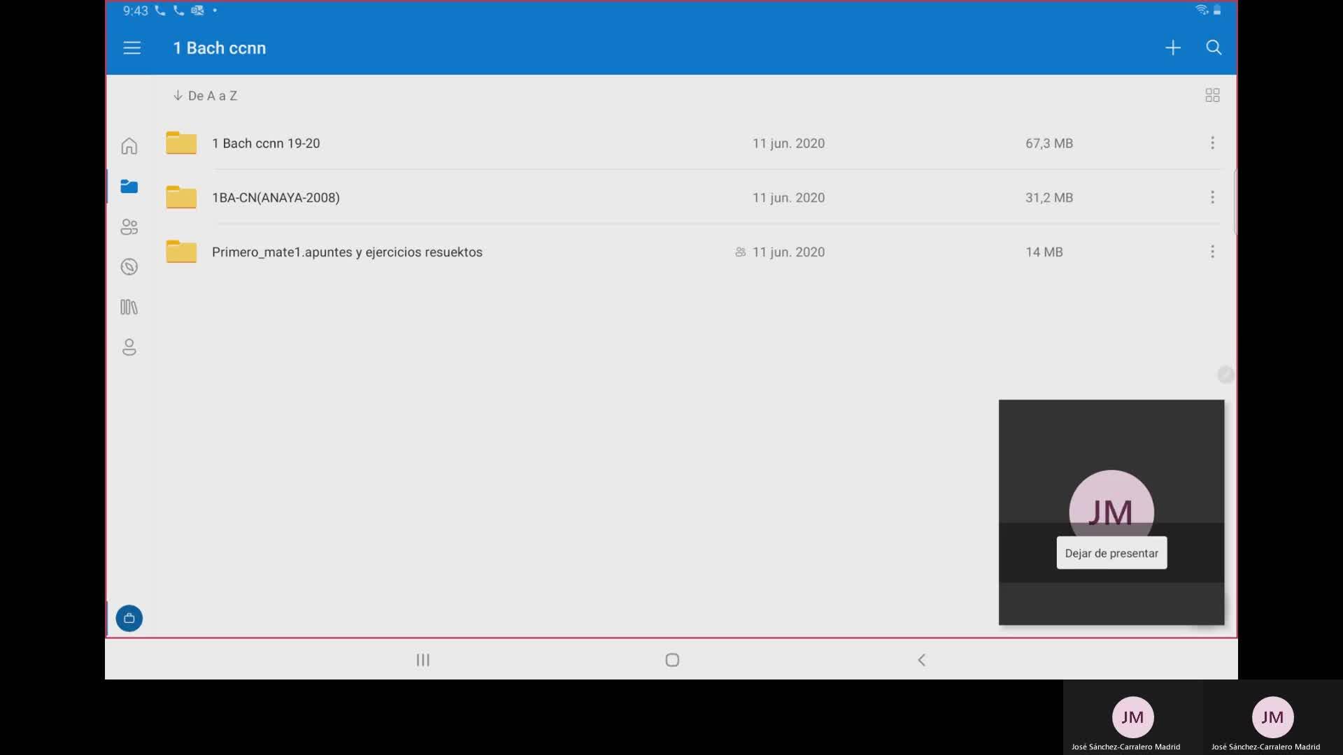
Task: Click the compass discover sidebar icon
Action: (x=129, y=267)
